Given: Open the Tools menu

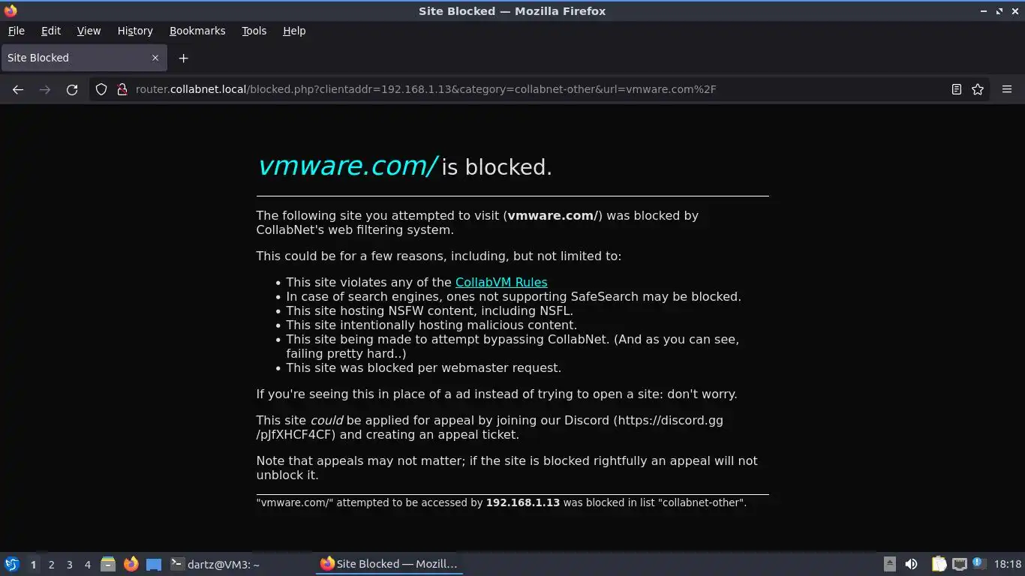Looking at the screenshot, I should click(x=254, y=31).
